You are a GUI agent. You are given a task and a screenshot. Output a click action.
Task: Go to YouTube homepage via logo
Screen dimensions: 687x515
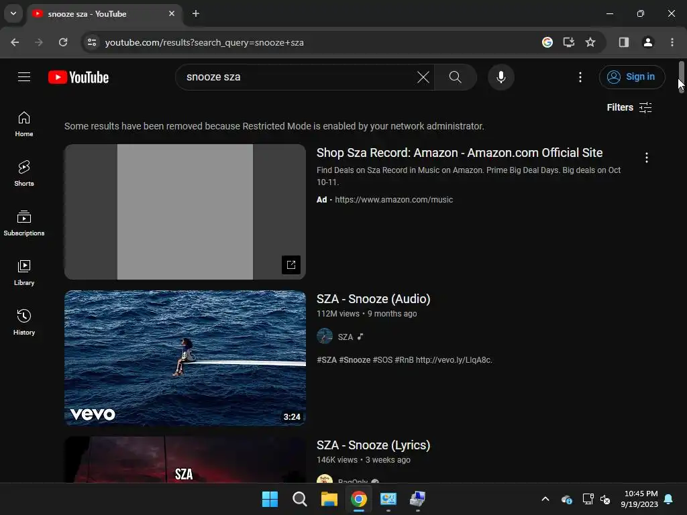(78, 78)
